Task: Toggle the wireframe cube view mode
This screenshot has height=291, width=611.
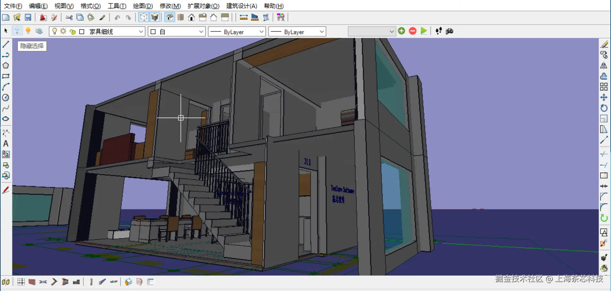Action: click(143, 17)
